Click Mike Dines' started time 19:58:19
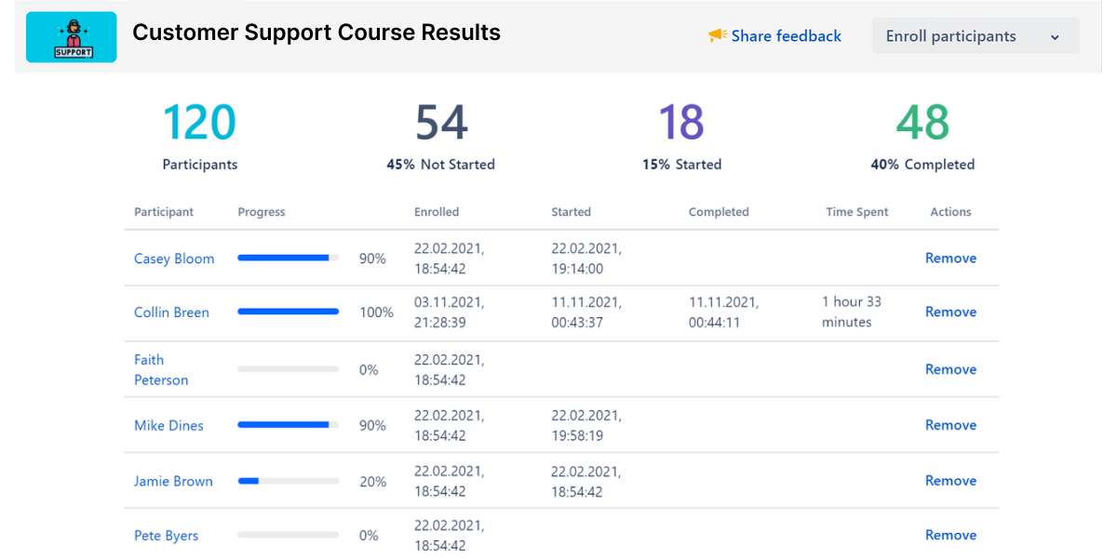1117x558 pixels. [x=577, y=436]
